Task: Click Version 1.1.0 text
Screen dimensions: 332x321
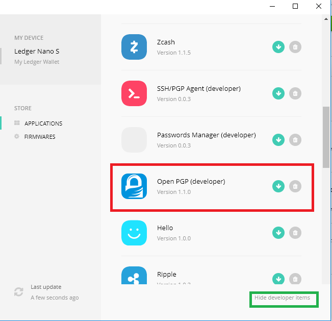Action: pyautogui.click(x=174, y=192)
